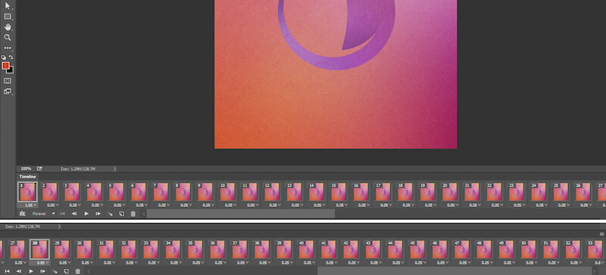Select frame 33 thumbnail
Screen dimensions: 606x275
151,249
